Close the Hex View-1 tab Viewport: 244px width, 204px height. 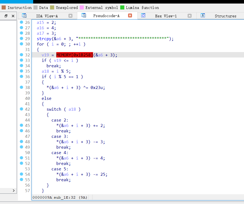190,16
